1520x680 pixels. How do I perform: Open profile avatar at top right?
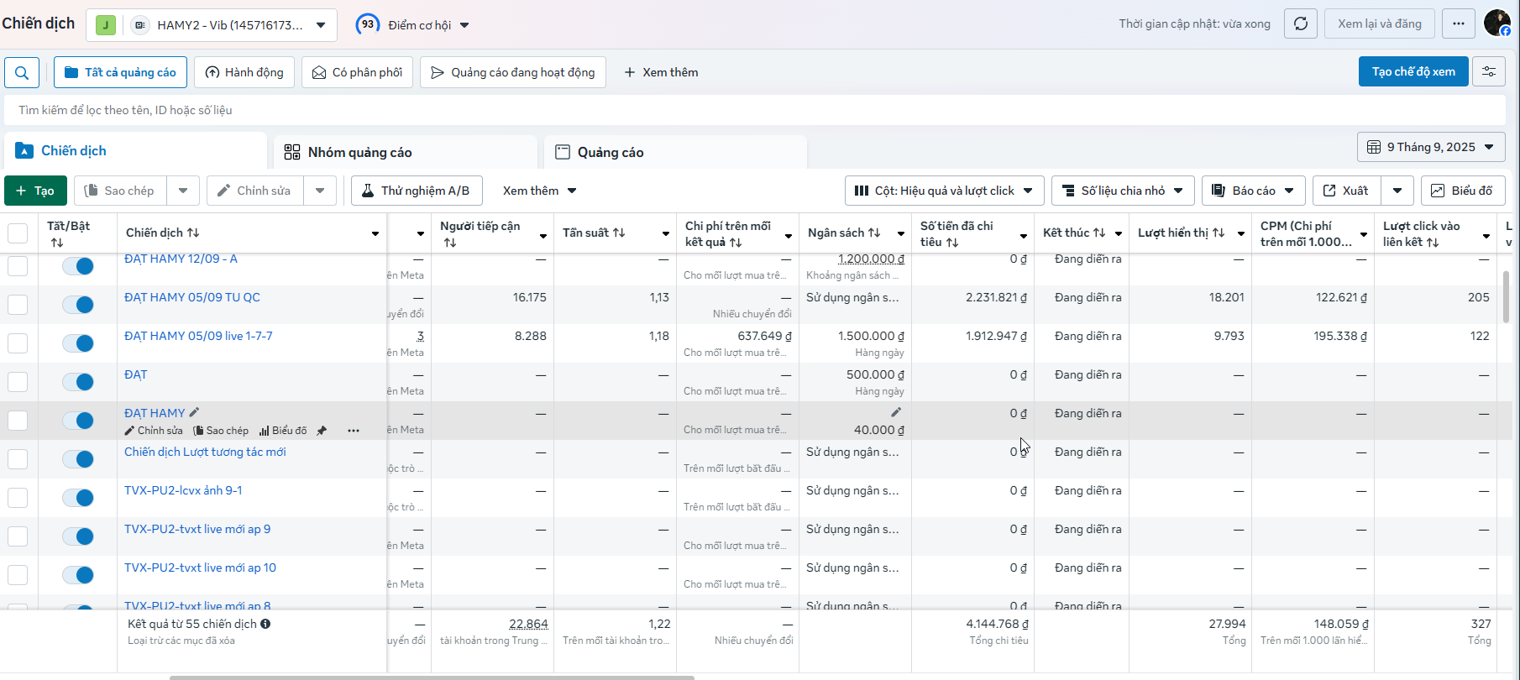tap(1497, 24)
